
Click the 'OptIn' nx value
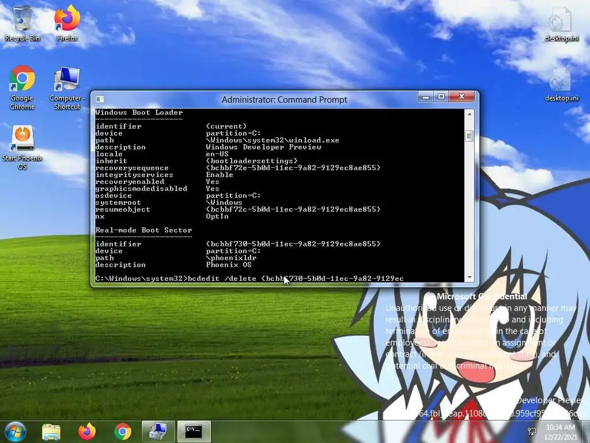pyautogui.click(x=217, y=216)
